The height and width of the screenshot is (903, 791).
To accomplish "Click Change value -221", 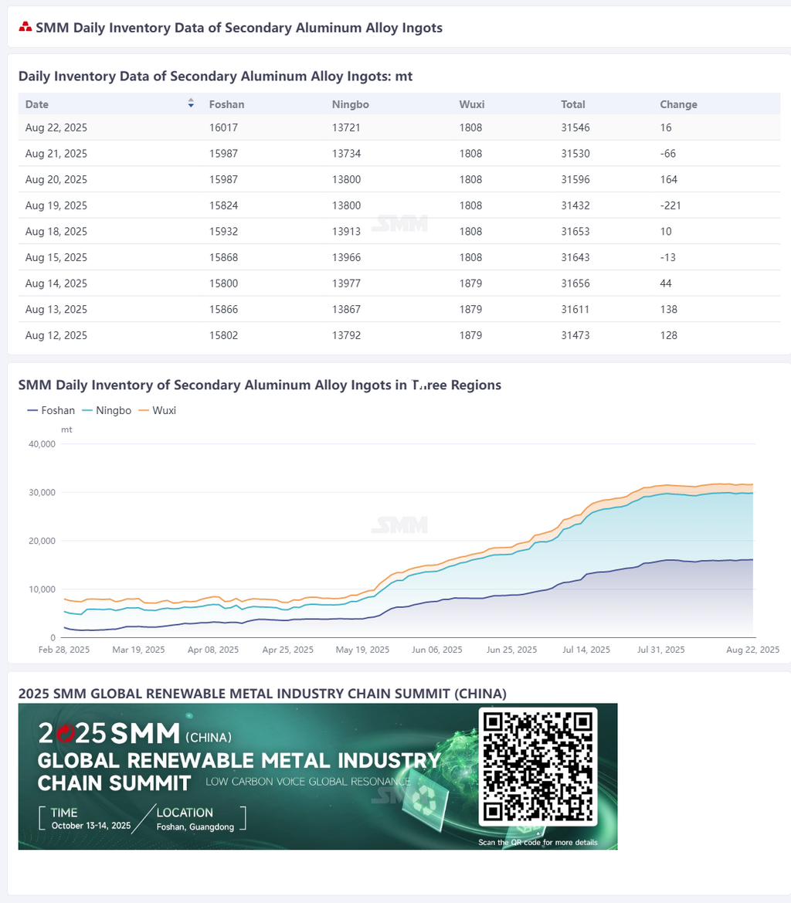I will click(670, 205).
